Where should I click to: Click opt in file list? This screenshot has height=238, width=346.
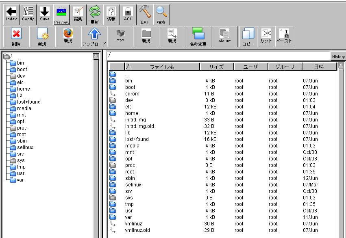[x=128, y=159]
